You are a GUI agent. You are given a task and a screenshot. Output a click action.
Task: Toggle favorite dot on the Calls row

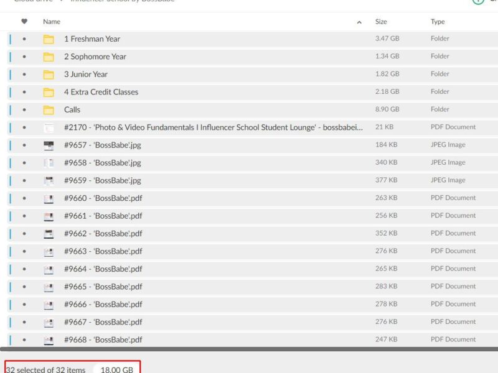tap(24, 110)
